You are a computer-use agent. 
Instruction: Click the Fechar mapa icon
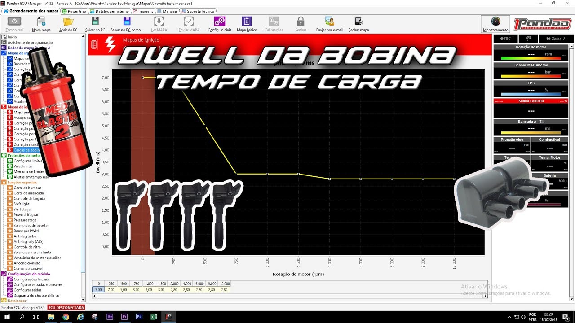358,21
